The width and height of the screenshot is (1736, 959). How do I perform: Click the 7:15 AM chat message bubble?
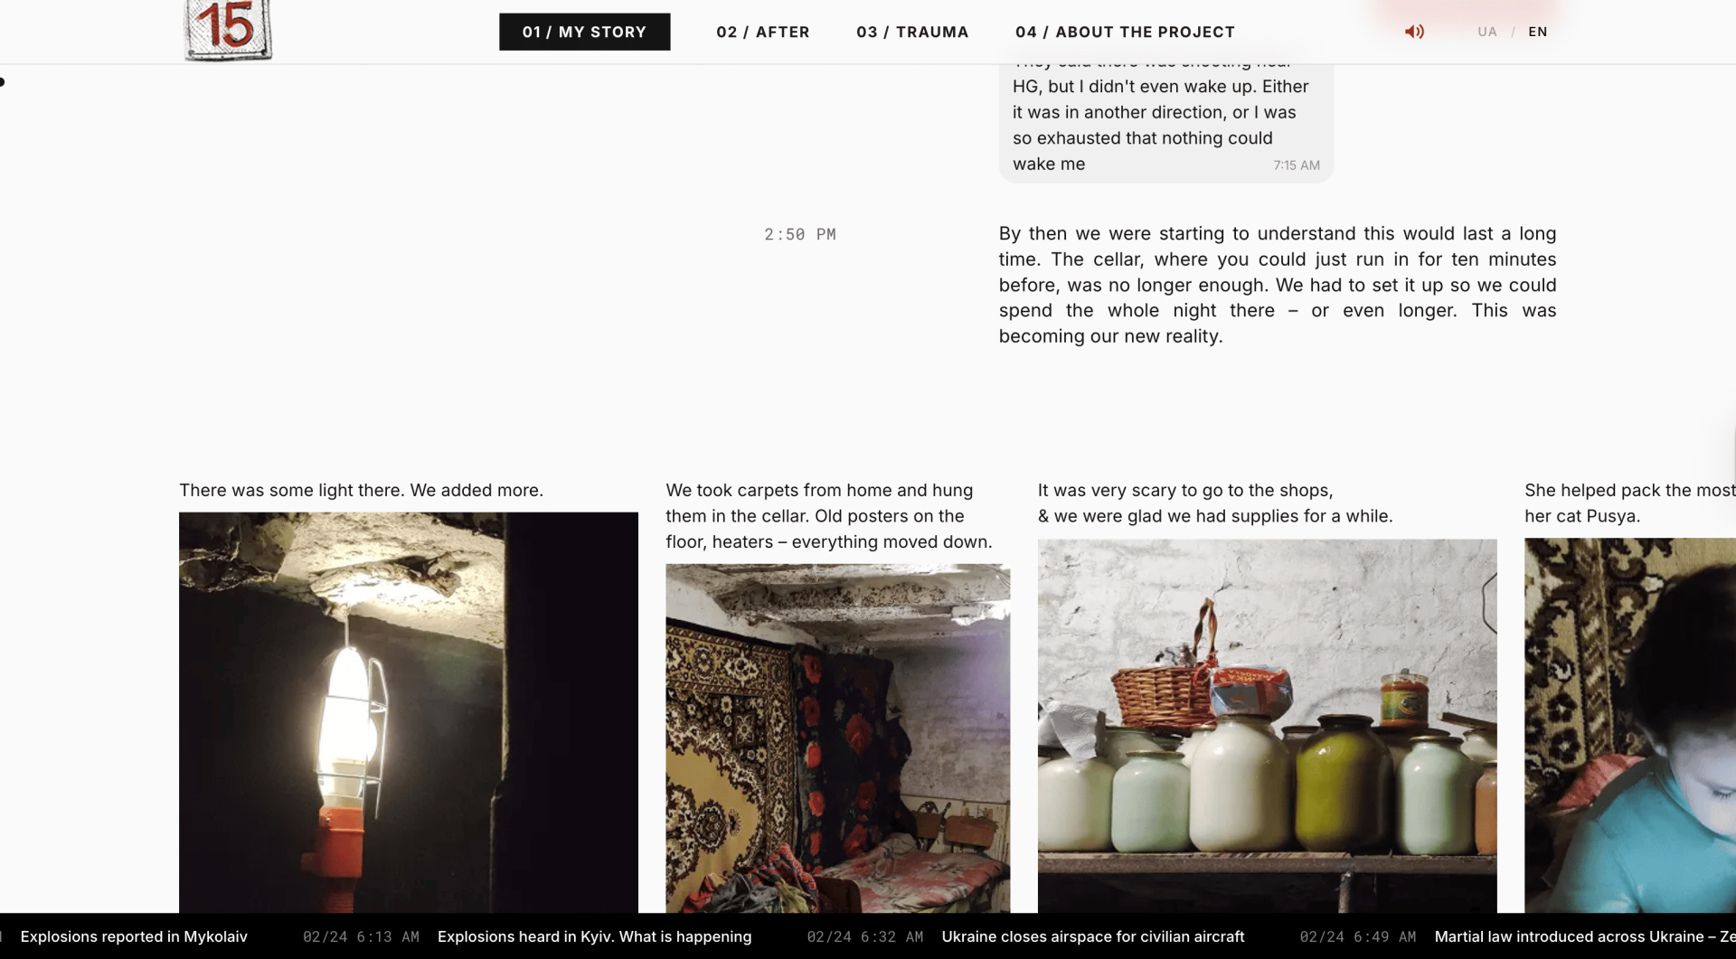[1165, 118]
